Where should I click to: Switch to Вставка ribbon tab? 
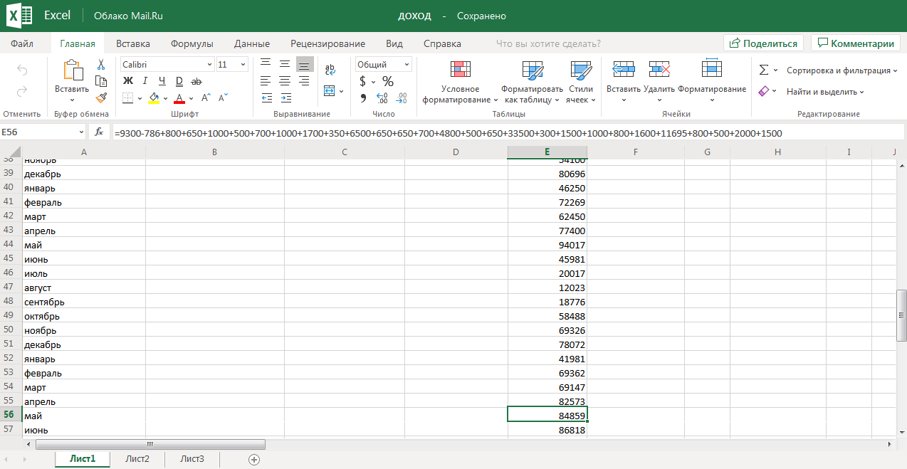133,43
